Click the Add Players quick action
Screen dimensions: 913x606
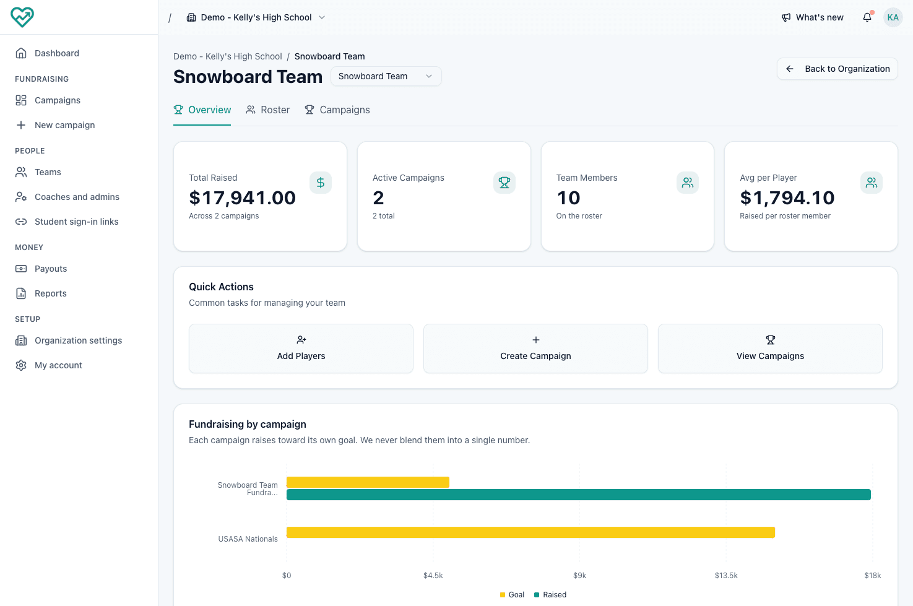click(x=301, y=348)
